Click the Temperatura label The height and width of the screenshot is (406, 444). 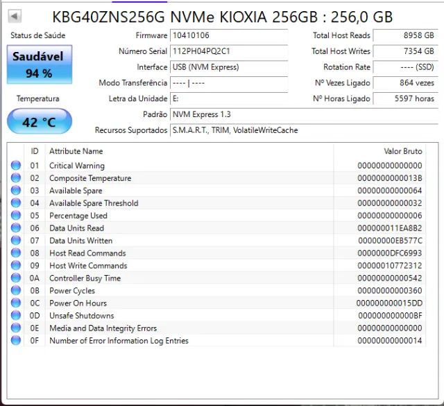tap(38, 98)
